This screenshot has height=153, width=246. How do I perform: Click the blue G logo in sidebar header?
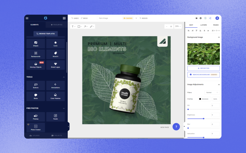pyautogui.click(x=46, y=18)
